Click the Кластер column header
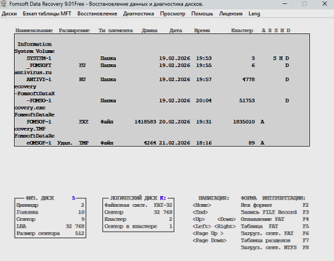The image size is (334, 261). pos(242,30)
